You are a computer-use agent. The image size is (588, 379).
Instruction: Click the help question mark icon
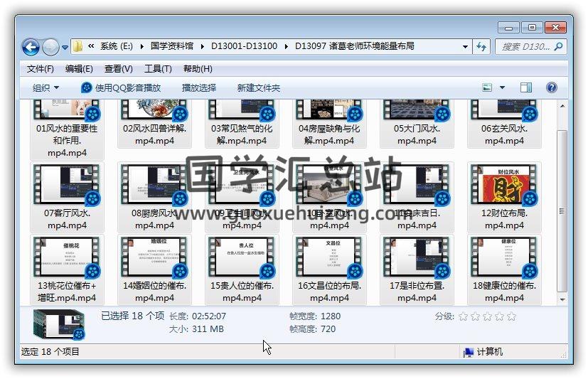(551, 87)
